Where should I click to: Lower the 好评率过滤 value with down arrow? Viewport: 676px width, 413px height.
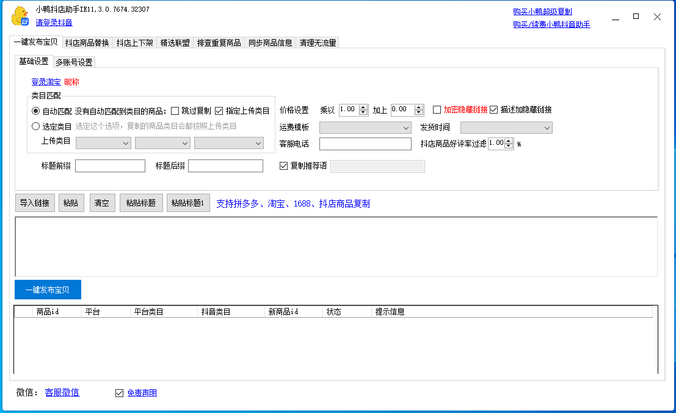[x=509, y=146]
